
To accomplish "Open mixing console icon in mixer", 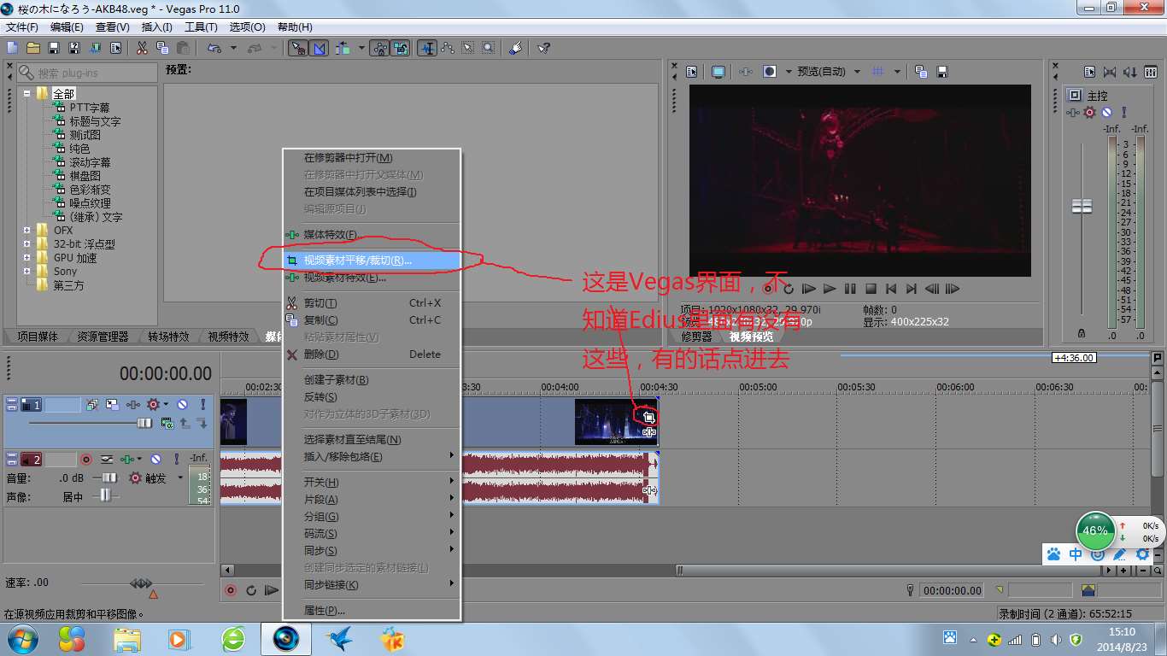I will [x=1149, y=72].
